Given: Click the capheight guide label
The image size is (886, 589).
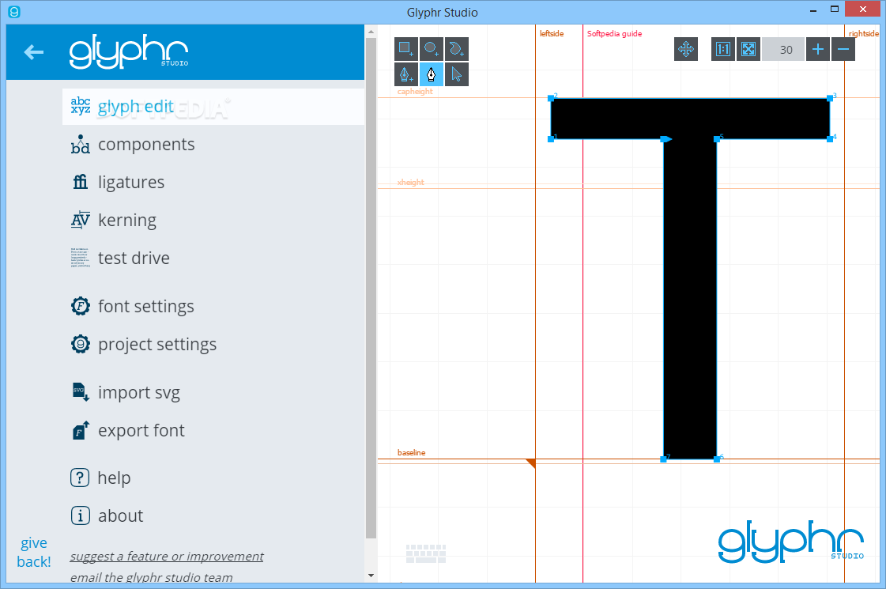Looking at the screenshot, I should (415, 91).
